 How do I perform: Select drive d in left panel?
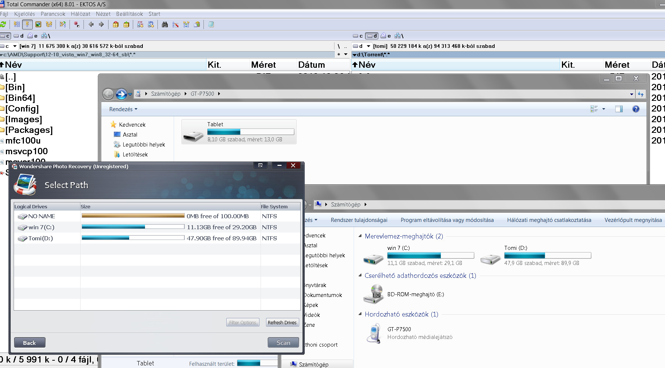tap(18, 36)
